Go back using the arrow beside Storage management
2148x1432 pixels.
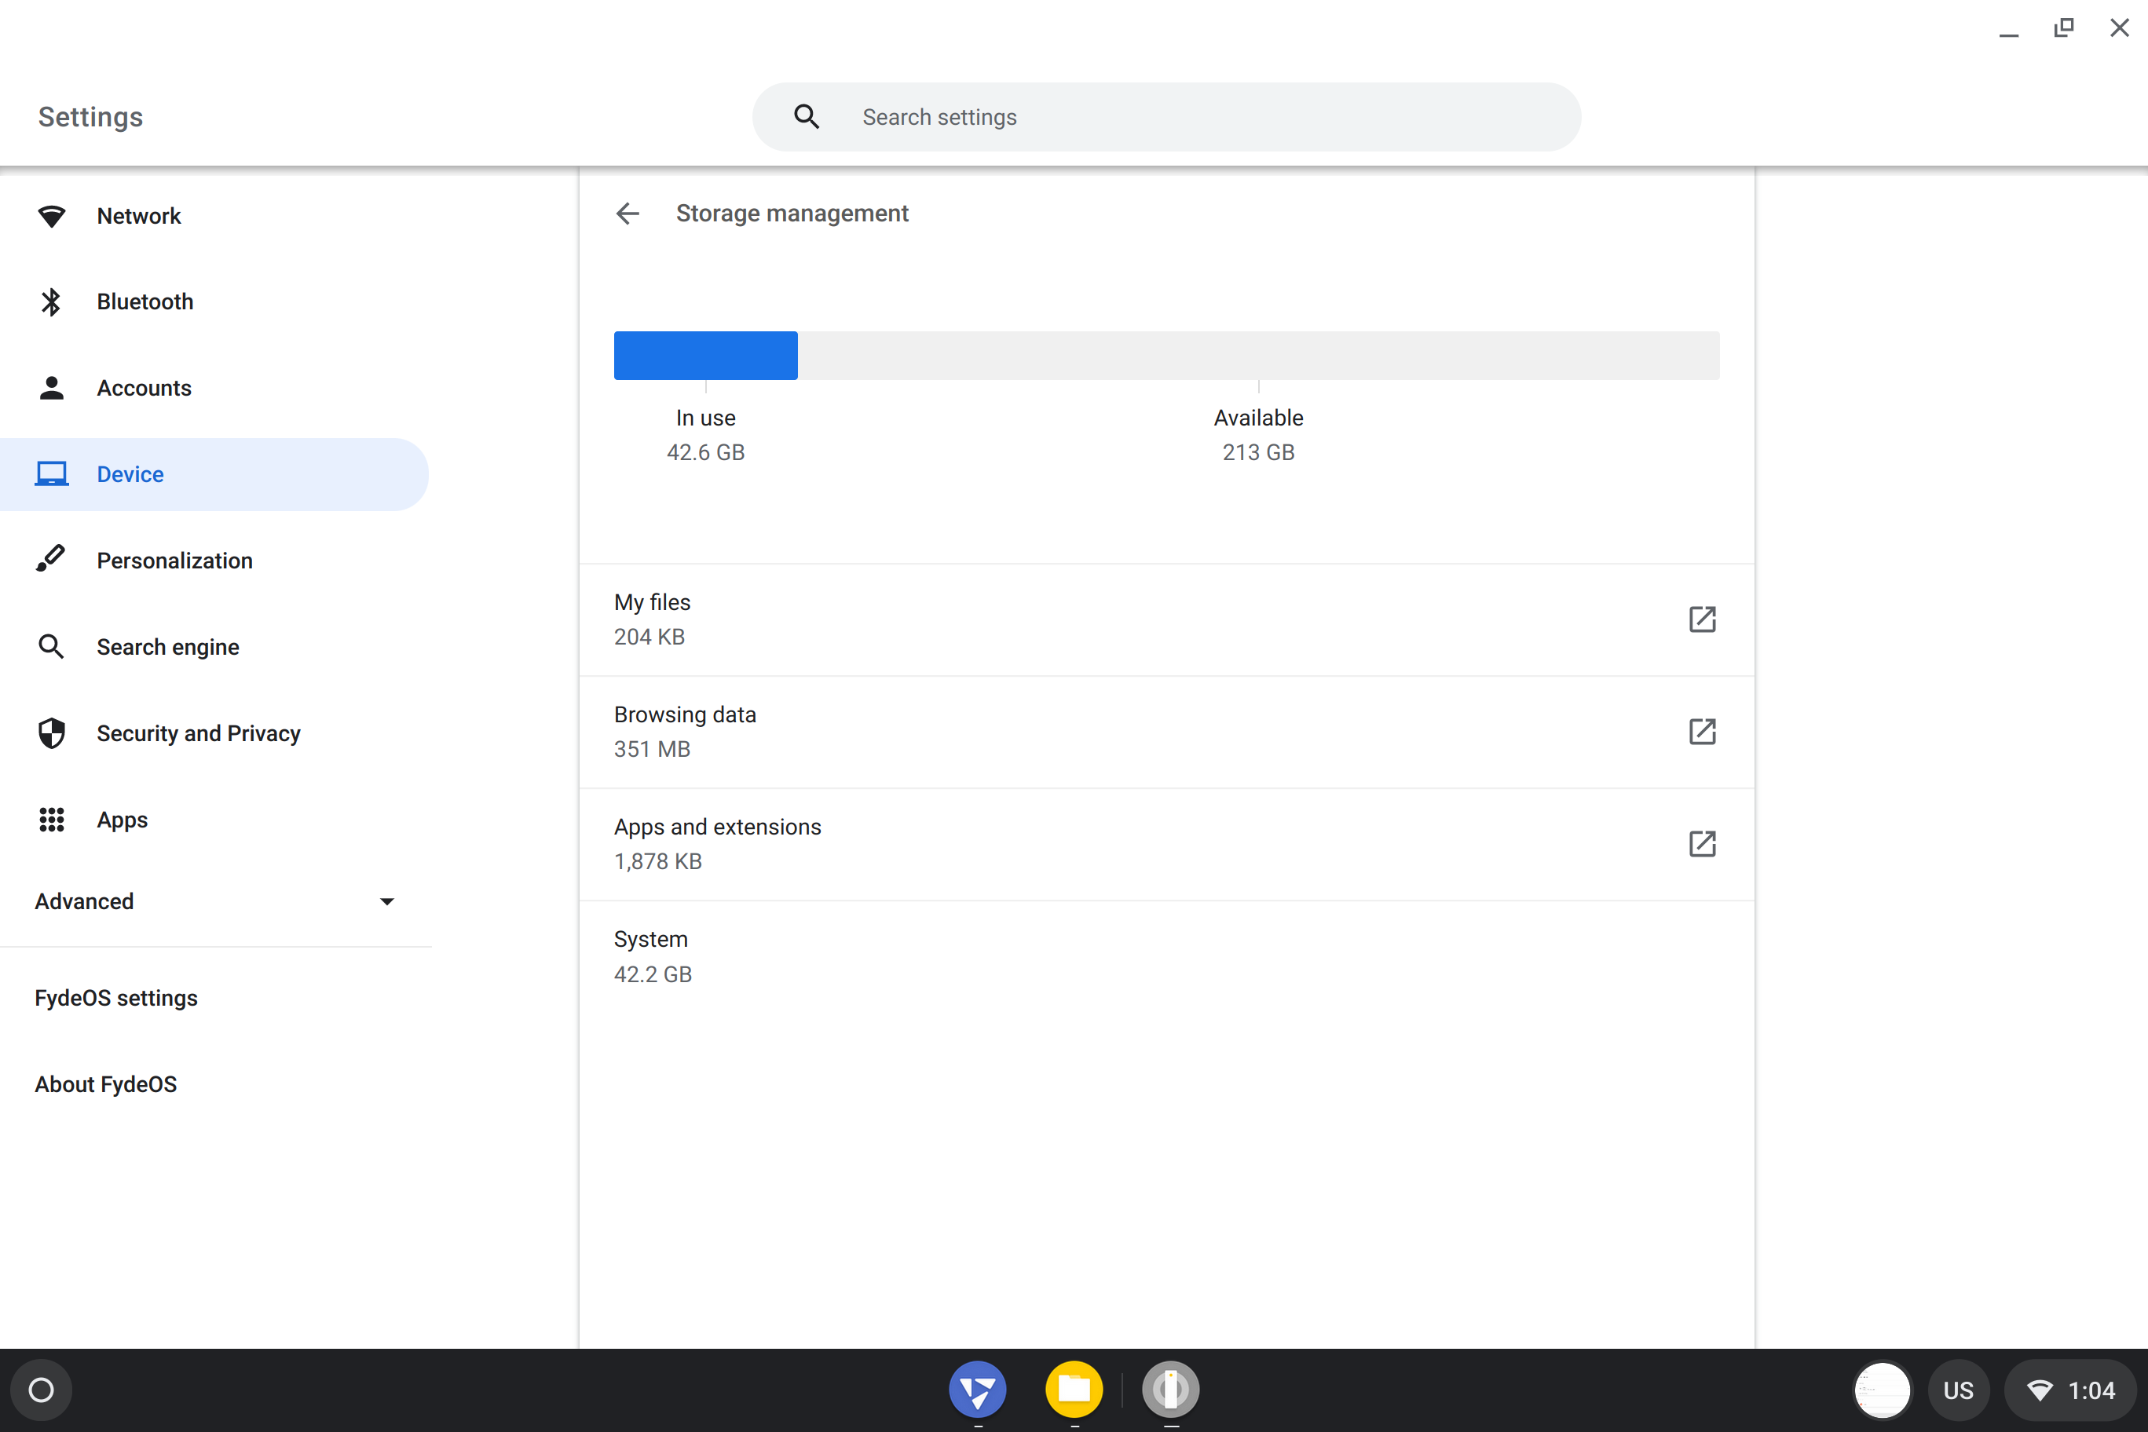point(628,214)
